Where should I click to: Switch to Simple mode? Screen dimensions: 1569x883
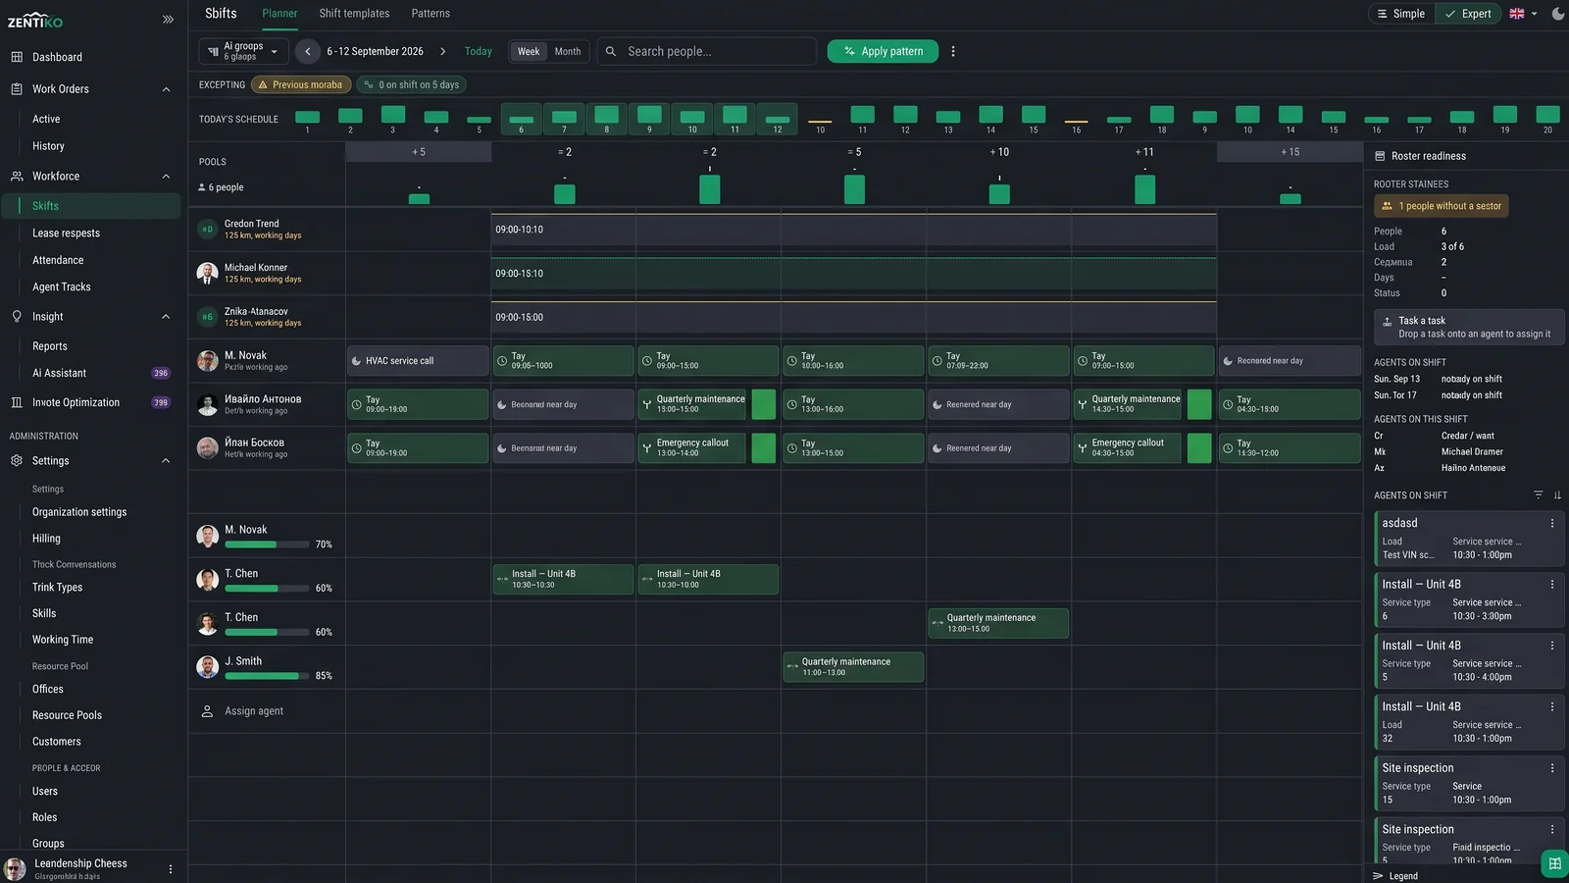(x=1401, y=14)
